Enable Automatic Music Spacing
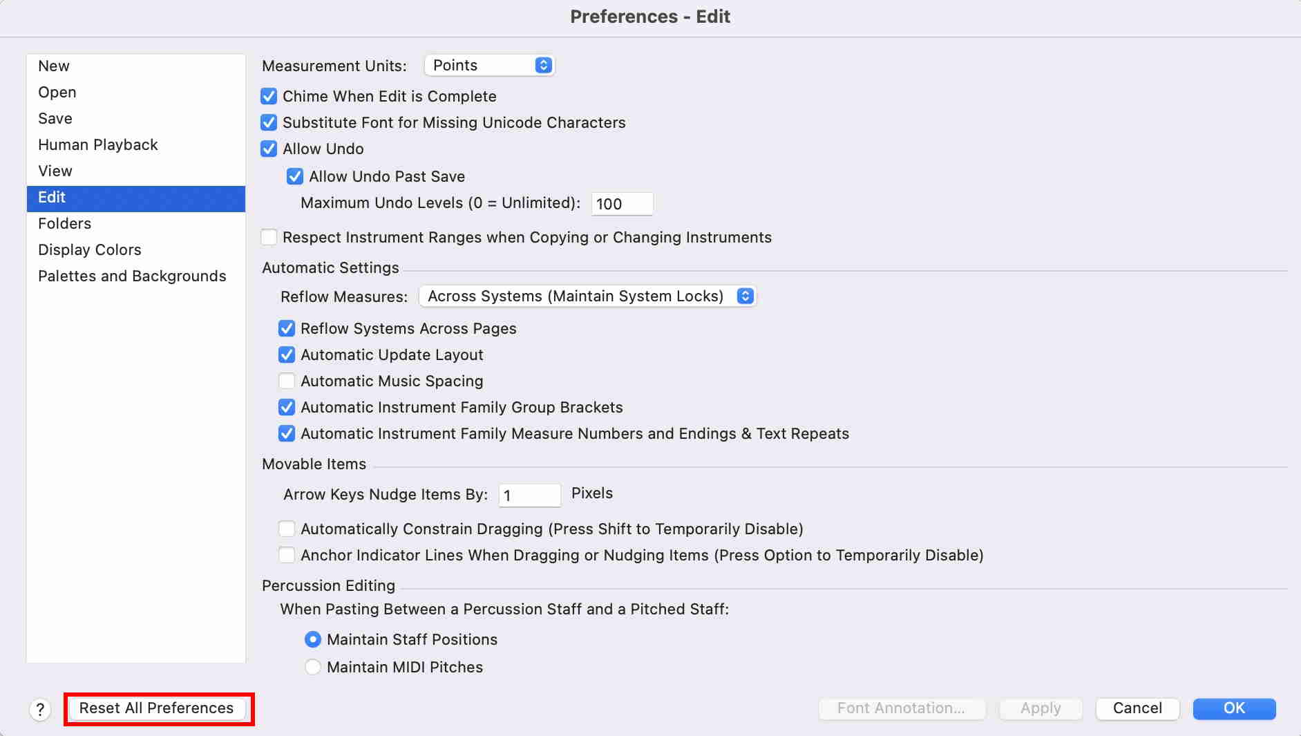This screenshot has width=1301, height=736. click(x=287, y=381)
